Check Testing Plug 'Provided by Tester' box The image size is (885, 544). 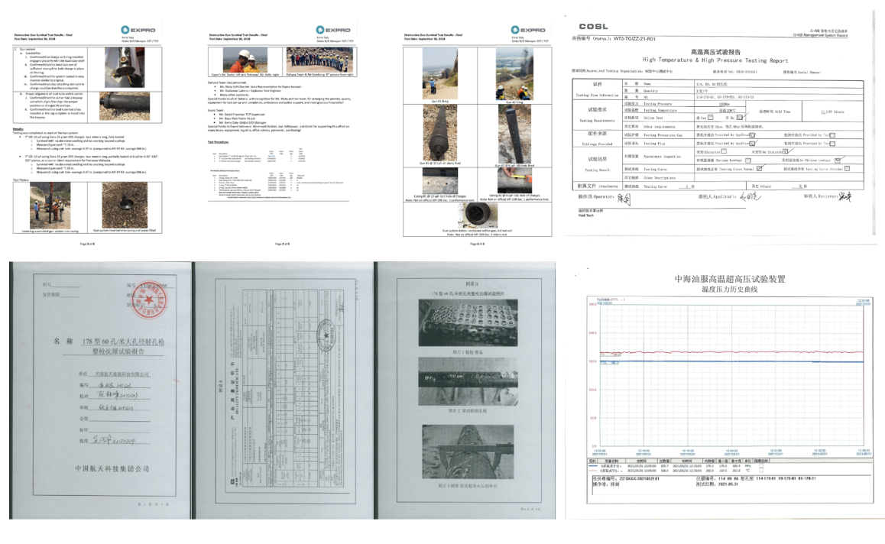[x=832, y=144]
